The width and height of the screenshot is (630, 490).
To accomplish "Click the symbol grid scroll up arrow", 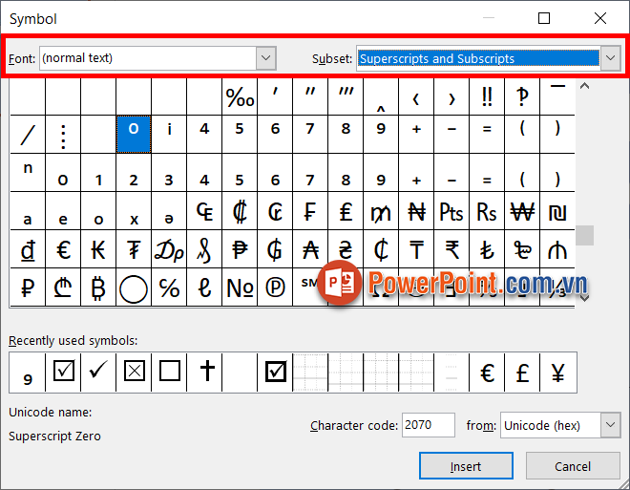I will [584, 86].
